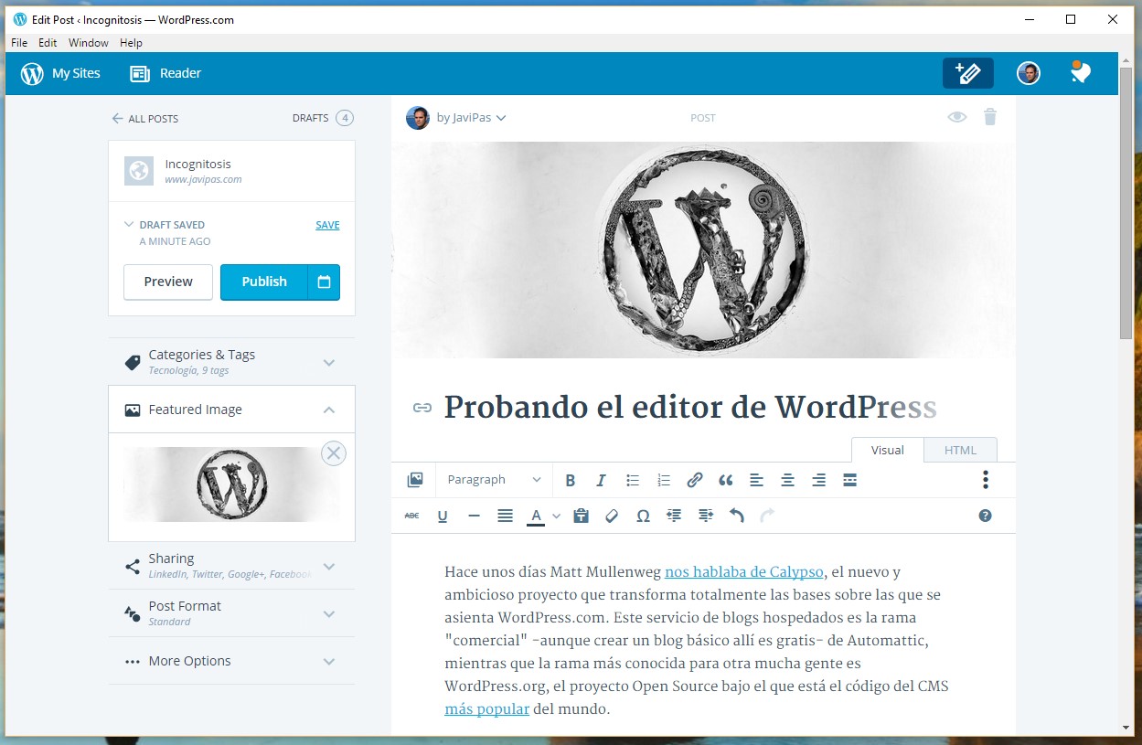Underline the selected text
This screenshot has width=1142, height=745.
coord(443,516)
